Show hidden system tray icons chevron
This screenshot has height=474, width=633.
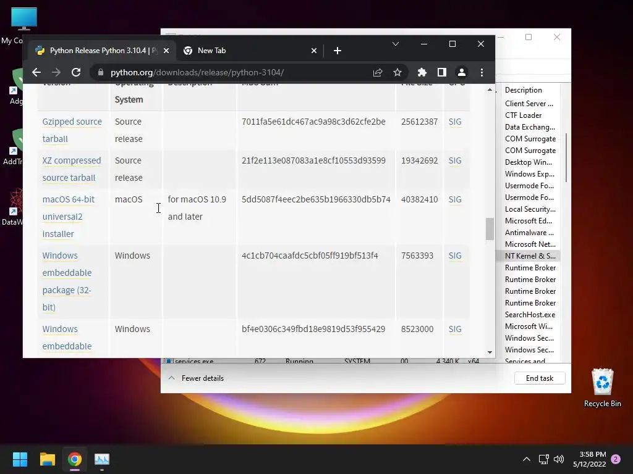tap(527, 459)
